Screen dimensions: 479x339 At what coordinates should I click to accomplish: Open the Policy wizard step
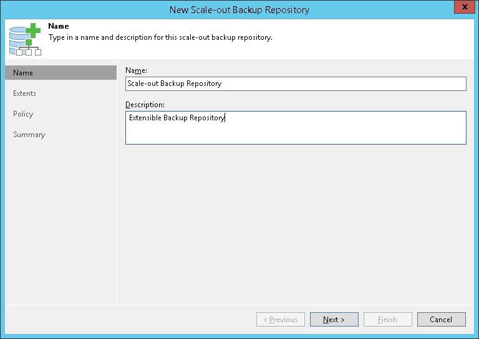(x=23, y=114)
